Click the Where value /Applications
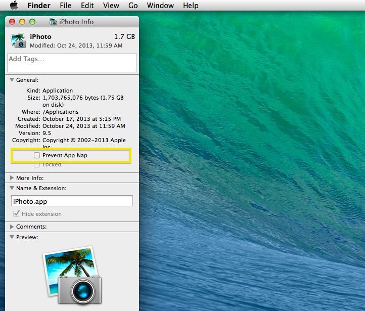 click(x=61, y=112)
